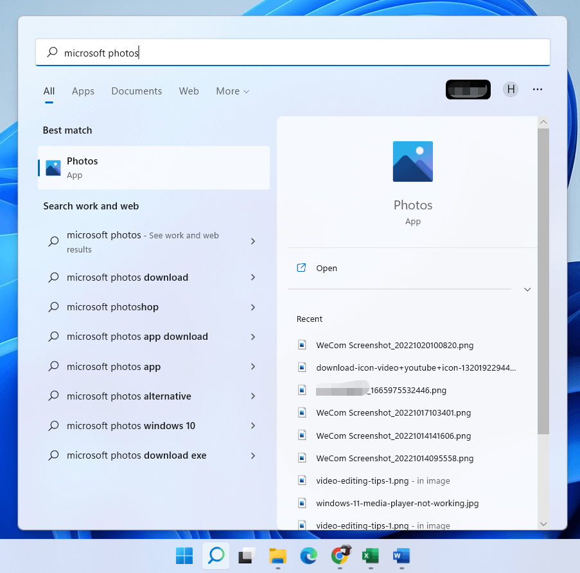
Task: Click the search icon beside microsoft photos windows 10
Action: point(54,426)
